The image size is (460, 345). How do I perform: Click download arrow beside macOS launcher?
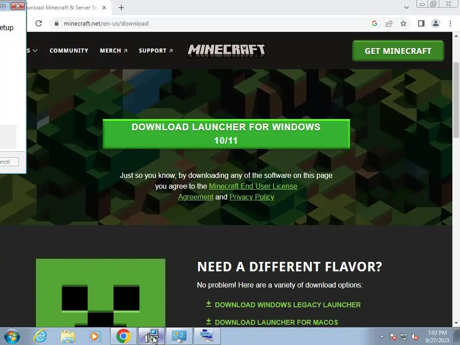click(x=208, y=321)
